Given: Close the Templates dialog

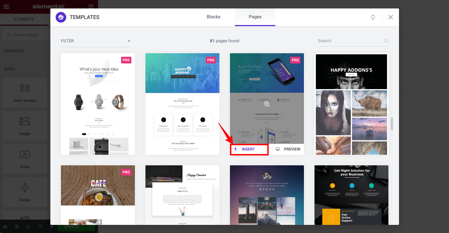Looking at the screenshot, I should coord(391,17).
